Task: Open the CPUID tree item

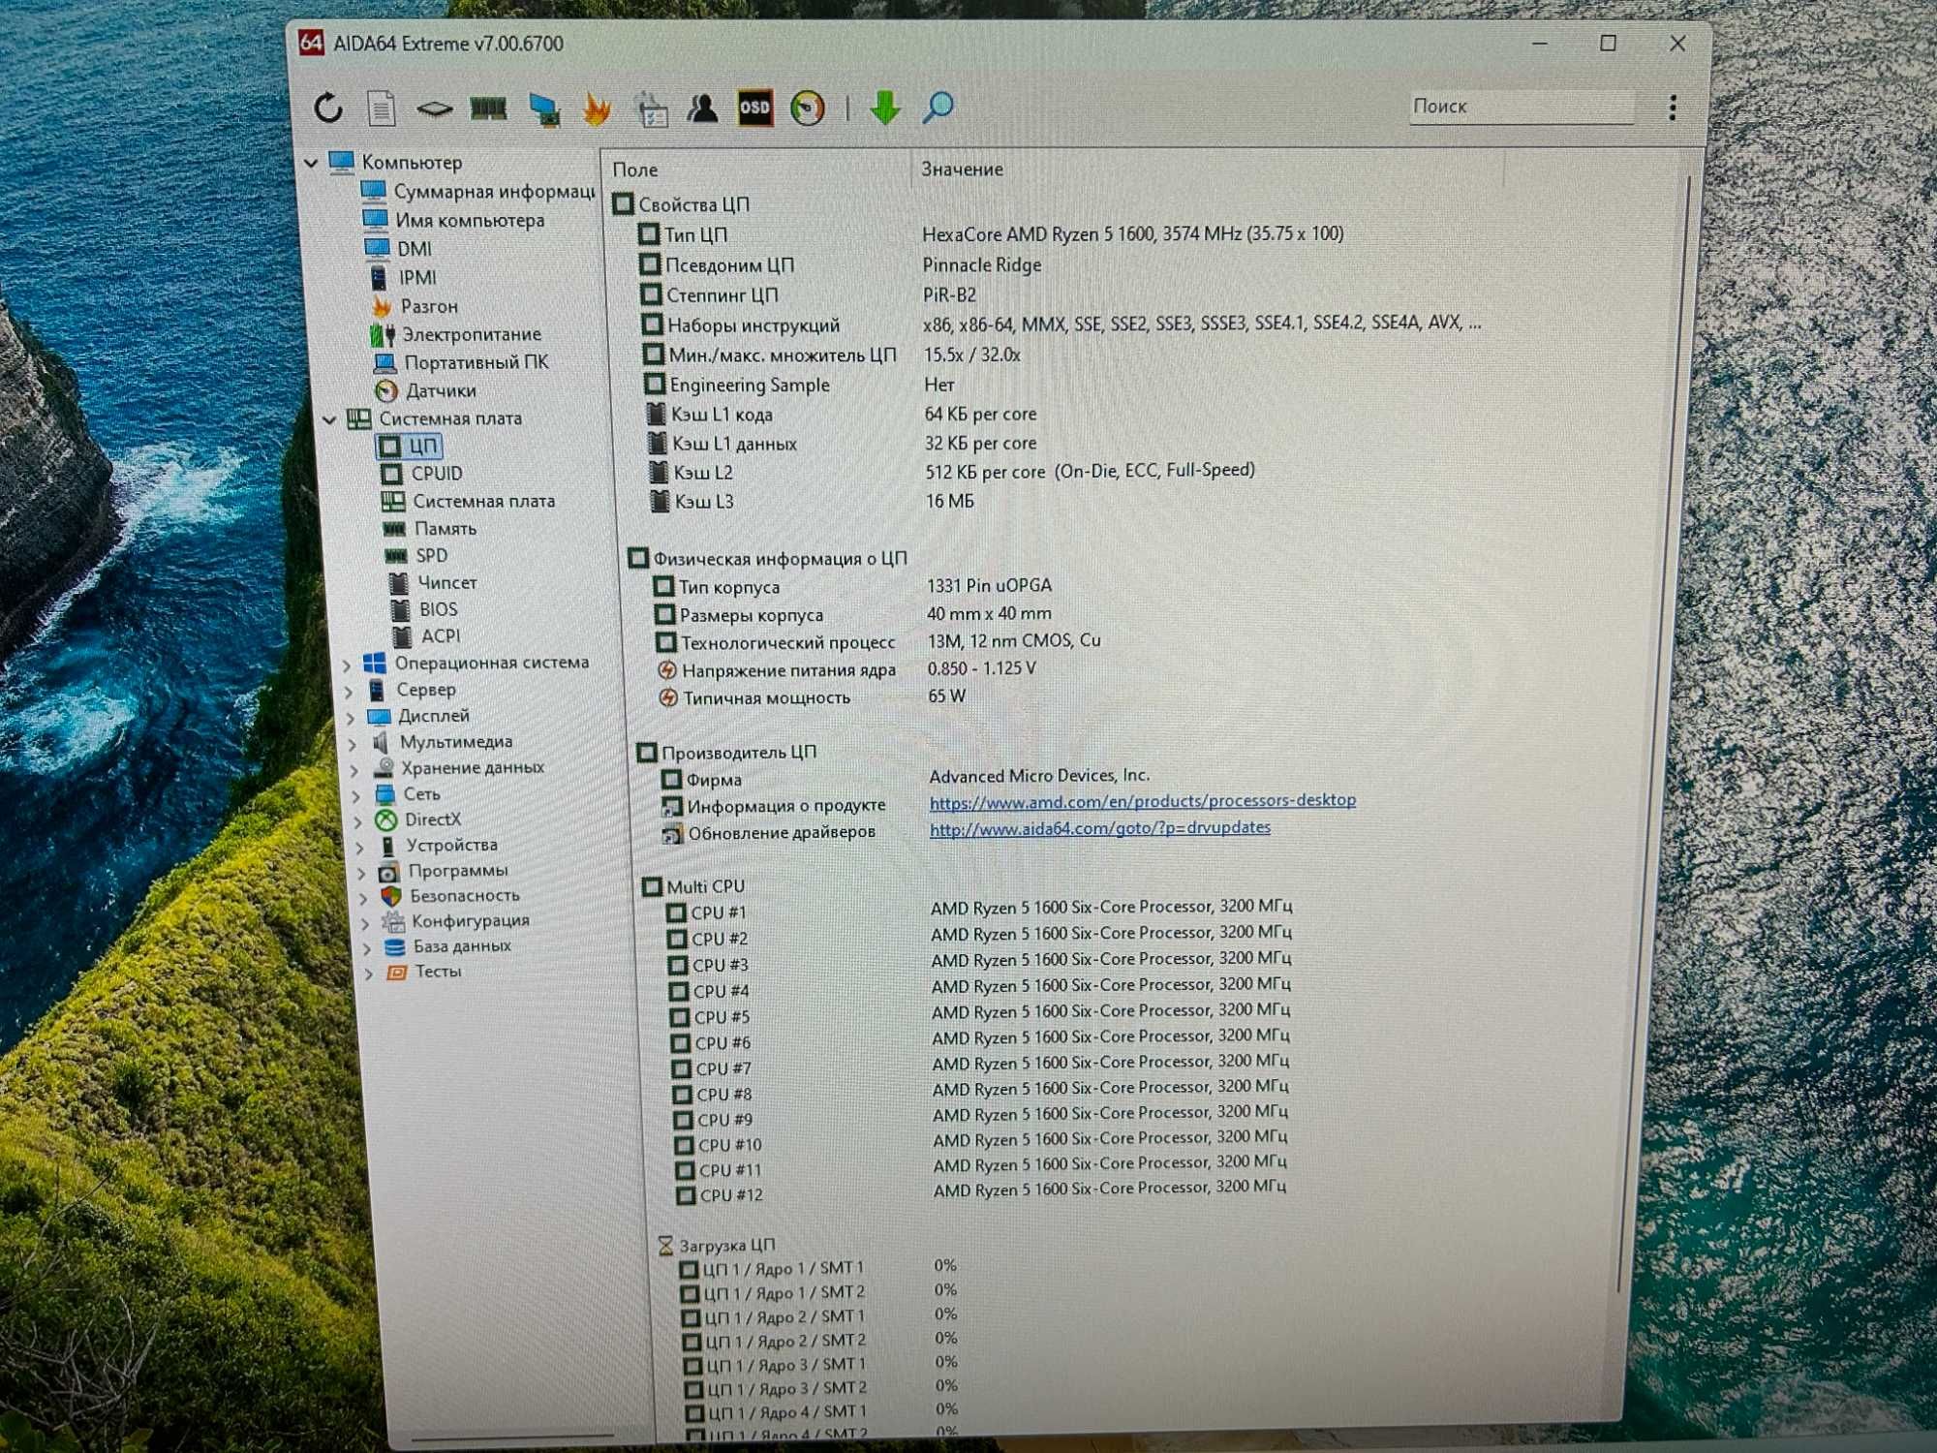Action: [422, 474]
